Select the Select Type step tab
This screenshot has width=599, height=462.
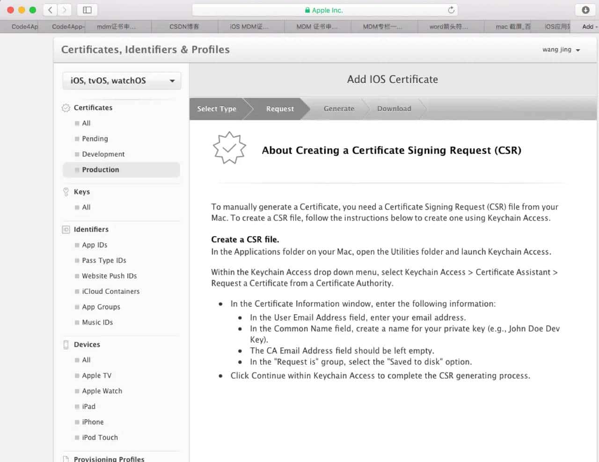216,109
